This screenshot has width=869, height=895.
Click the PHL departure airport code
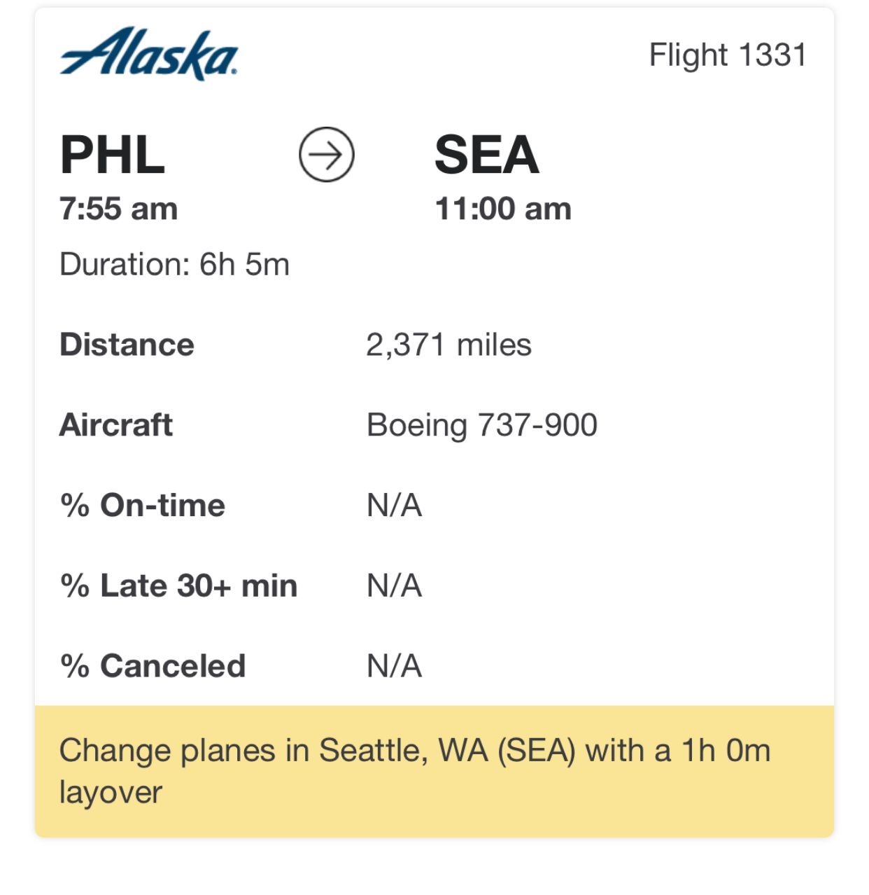113,155
